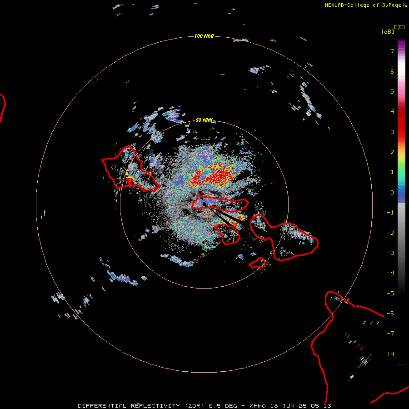Click the -7 value on color scale

coord(390,334)
